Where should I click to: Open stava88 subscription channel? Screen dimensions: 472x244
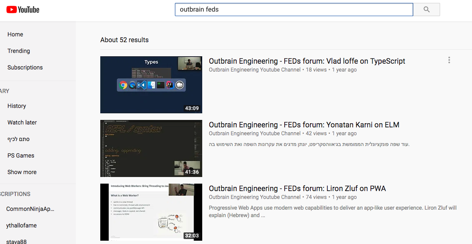point(17,241)
